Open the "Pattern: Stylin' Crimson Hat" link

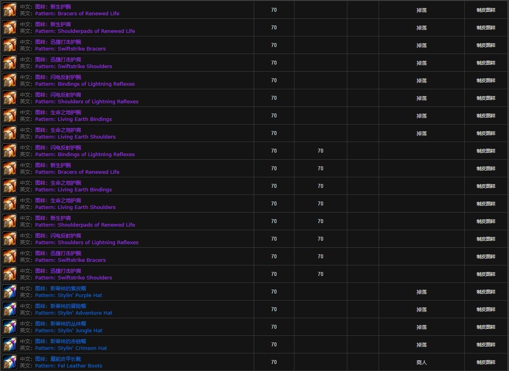[x=71, y=348]
